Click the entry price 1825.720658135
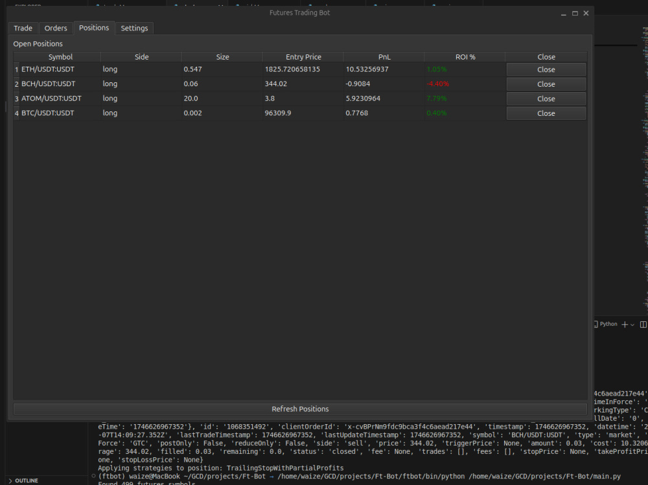 click(293, 69)
